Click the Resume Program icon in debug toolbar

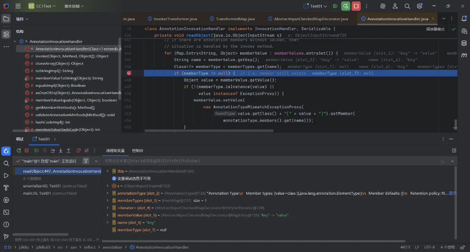(37, 151)
